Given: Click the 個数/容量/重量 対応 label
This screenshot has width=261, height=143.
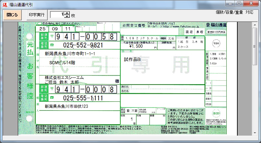Looking at the screenshot, I should [234, 12].
